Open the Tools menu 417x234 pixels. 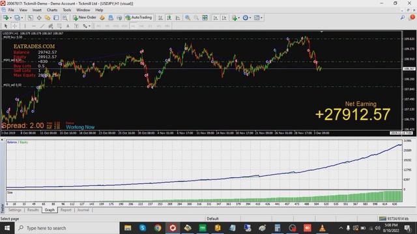point(66,10)
